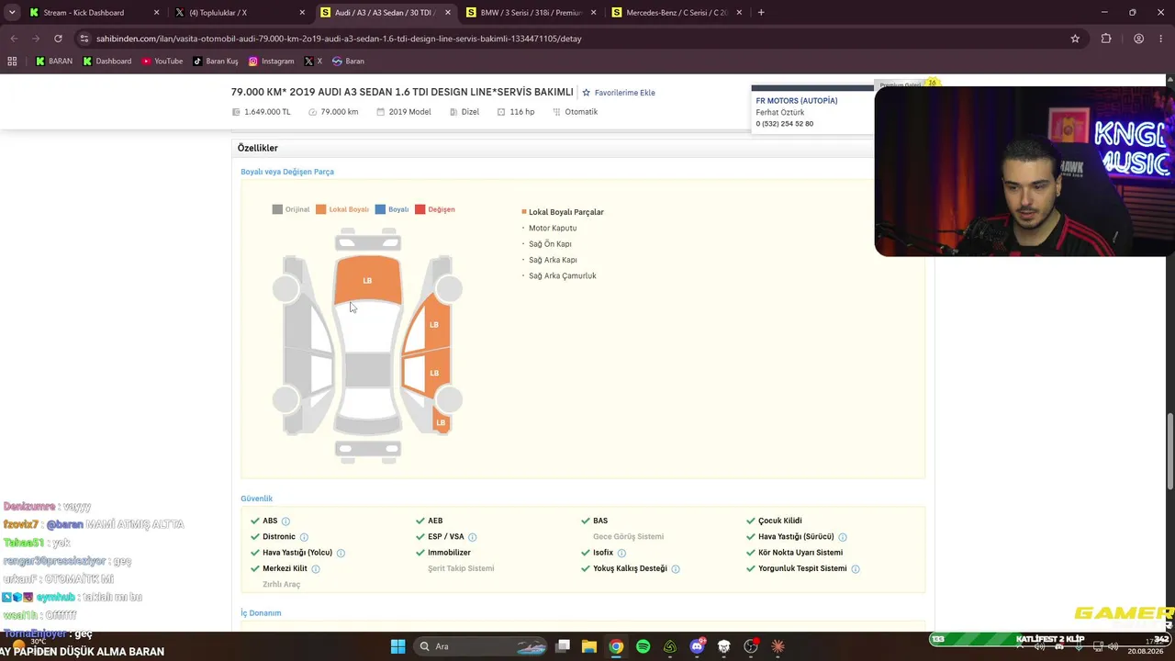Click the 'Motor Kaputu' list entry

pyautogui.click(x=553, y=229)
